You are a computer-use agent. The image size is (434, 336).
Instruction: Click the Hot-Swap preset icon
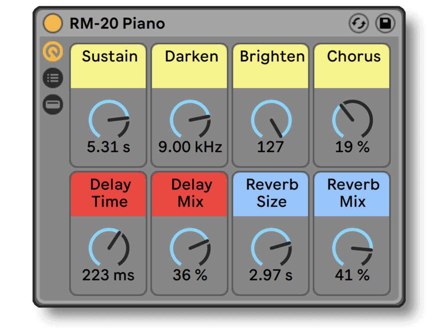tap(358, 23)
